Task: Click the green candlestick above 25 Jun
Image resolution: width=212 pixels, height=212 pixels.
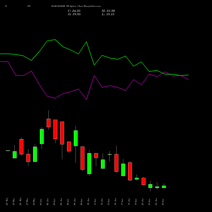Action: click(x=164, y=187)
